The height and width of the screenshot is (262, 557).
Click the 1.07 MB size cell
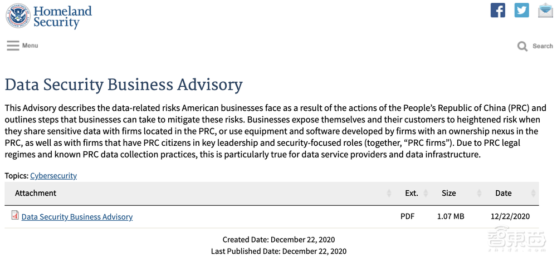pos(451,216)
